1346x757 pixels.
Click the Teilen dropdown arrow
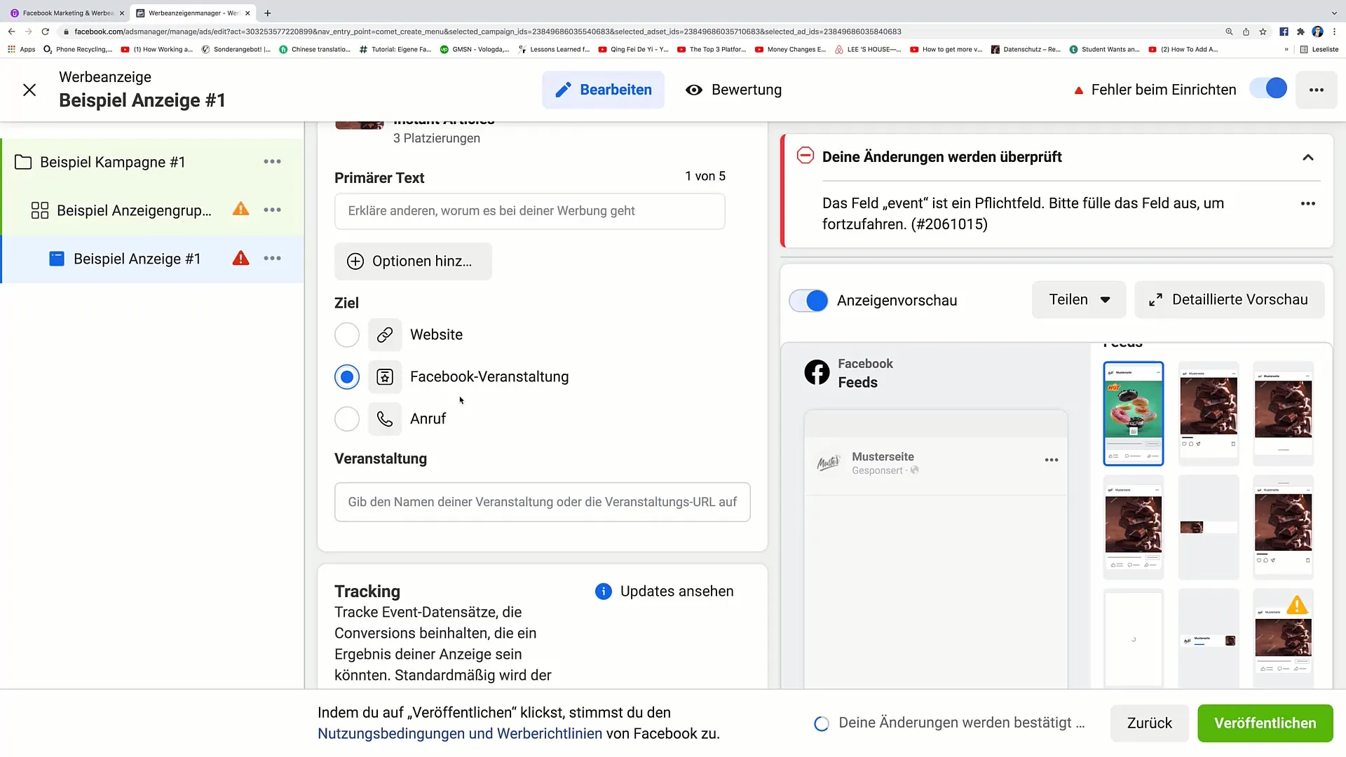click(1104, 299)
